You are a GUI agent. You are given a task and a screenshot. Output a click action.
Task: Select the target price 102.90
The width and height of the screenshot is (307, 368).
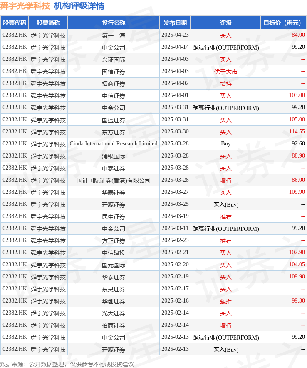tap(297, 252)
